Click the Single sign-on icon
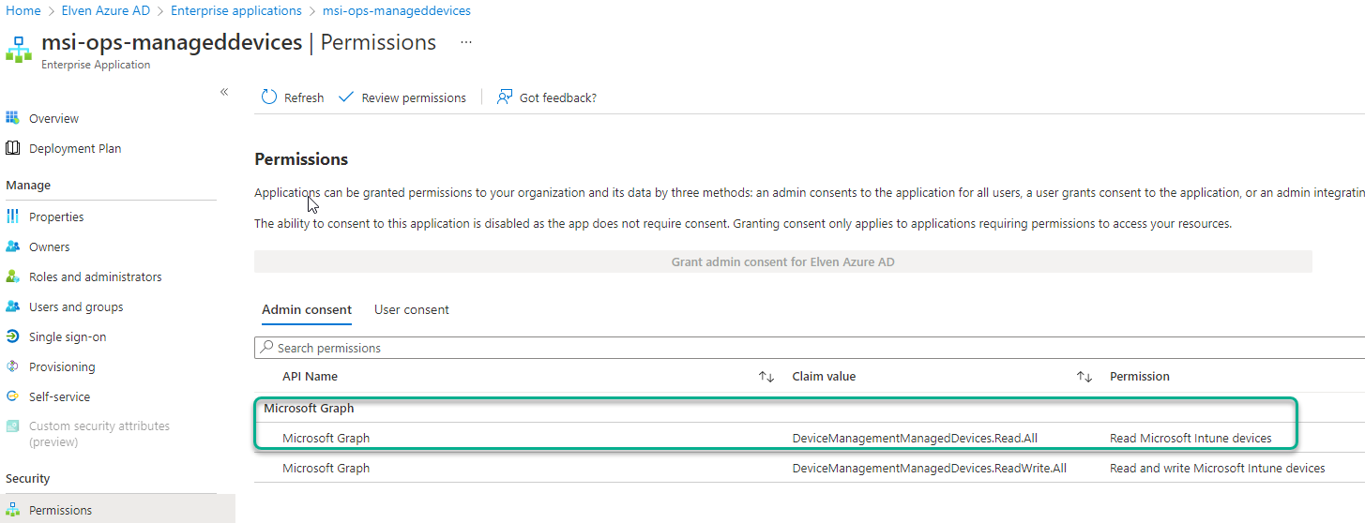The height and width of the screenshot is (523, 1365). pyautogui.click(x=12, y=336)
